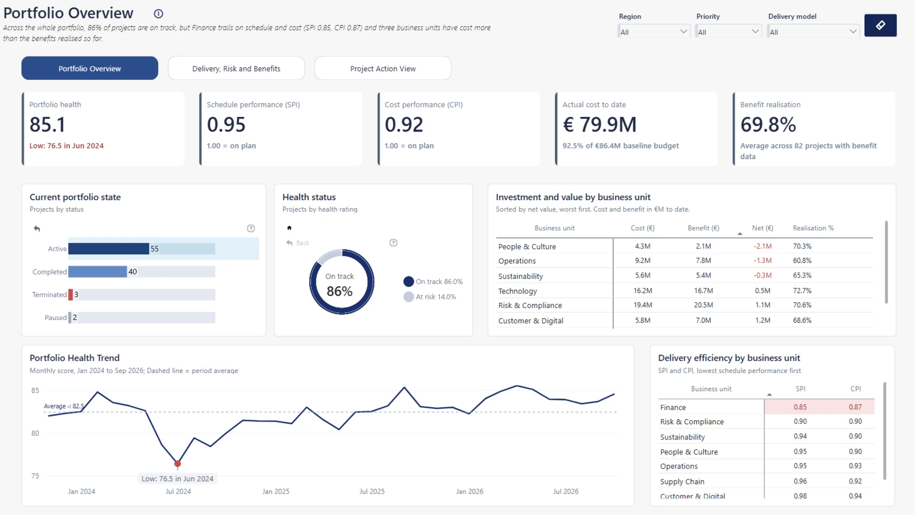
Task: Select the Paused bar showing 2
Action: pyautogui.click(x=70, y=318)
